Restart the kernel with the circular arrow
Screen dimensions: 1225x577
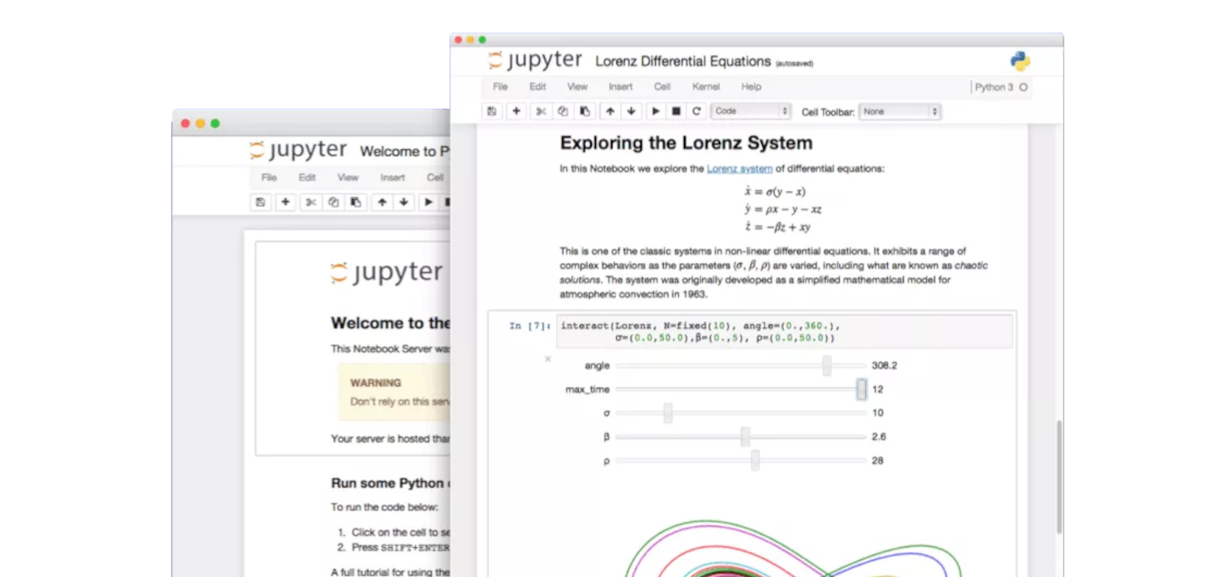pos(696,111)
